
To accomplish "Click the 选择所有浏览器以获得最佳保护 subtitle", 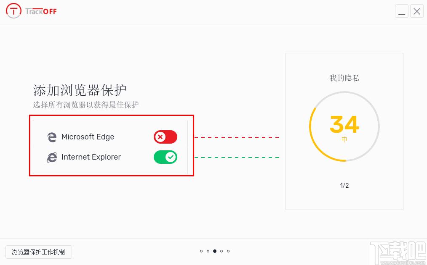I will [x=86, y=105].
